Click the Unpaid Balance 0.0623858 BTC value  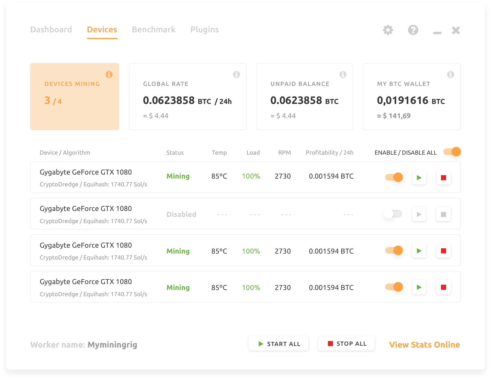click(305, 101)
